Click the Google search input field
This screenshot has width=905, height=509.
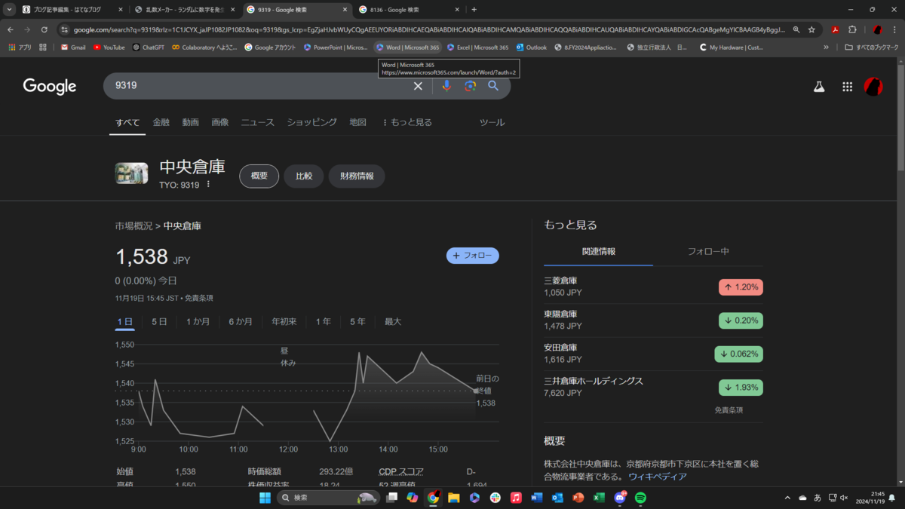coord(260,86)
